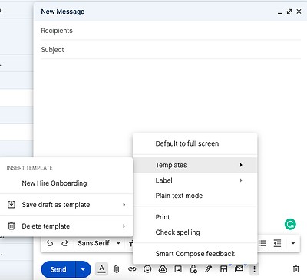The width and height of the screenshot is (307, 280).
Task: Click the insert signature pen icon
Action: pos(209,269)
